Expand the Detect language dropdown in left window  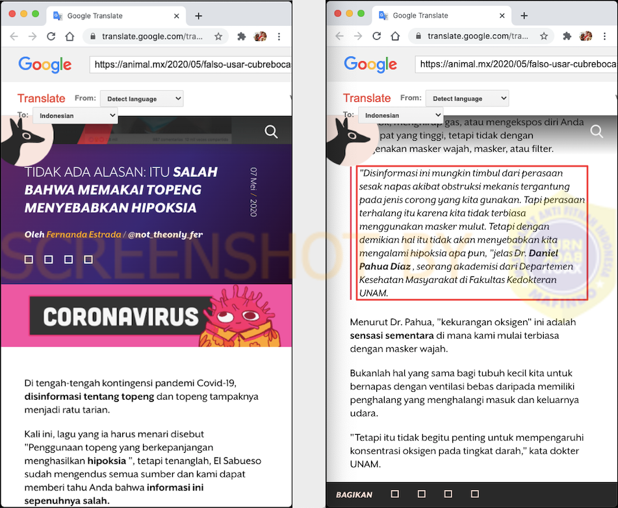tap(142, 99)
